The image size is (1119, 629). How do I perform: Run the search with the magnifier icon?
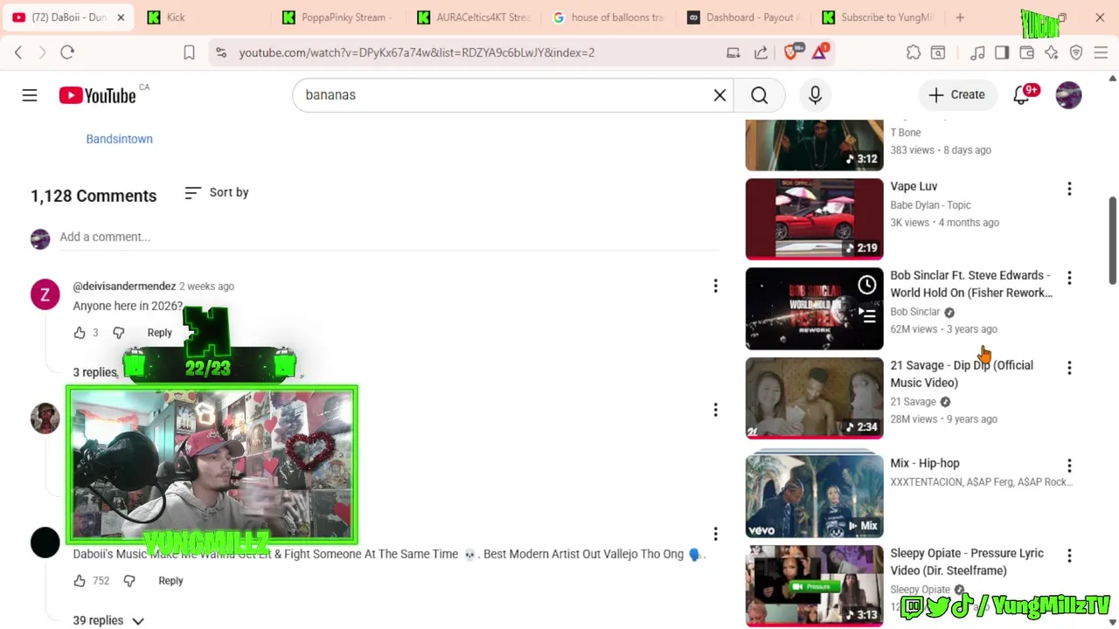pos(759,94)
